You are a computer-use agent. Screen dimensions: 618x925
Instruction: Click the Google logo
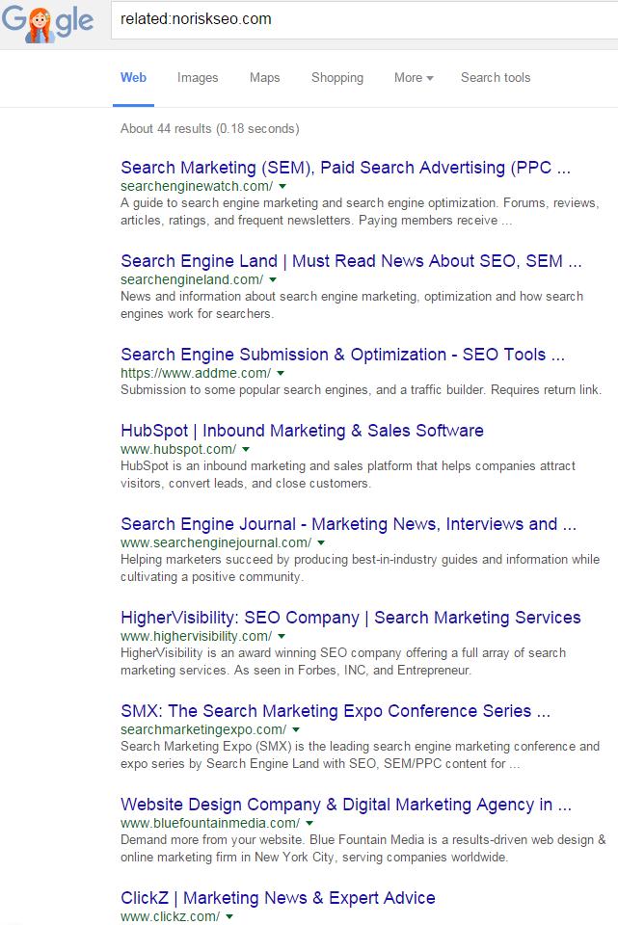point(49,19)
